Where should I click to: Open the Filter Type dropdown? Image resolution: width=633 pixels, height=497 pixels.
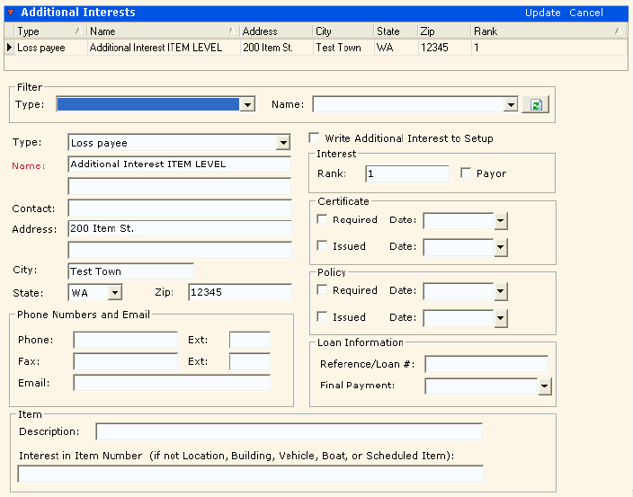[x=248, y=105]
